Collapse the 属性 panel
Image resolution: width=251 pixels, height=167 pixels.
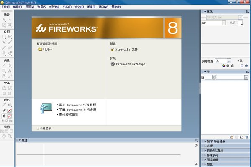point(20,140)
